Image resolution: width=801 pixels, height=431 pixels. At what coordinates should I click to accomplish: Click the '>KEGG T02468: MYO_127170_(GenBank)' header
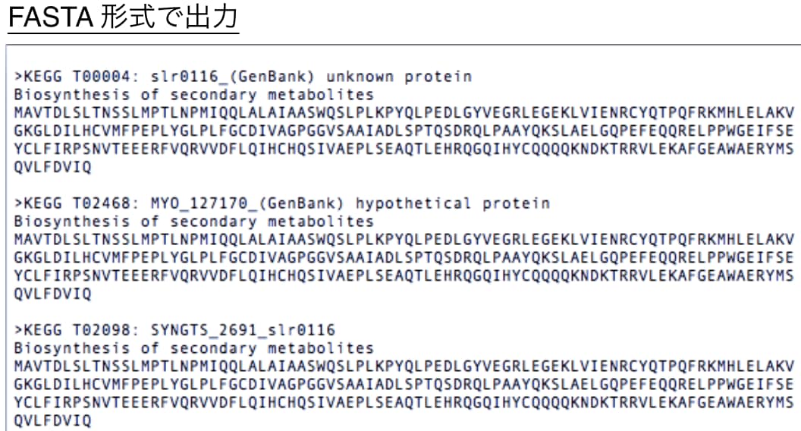point(179,203)
